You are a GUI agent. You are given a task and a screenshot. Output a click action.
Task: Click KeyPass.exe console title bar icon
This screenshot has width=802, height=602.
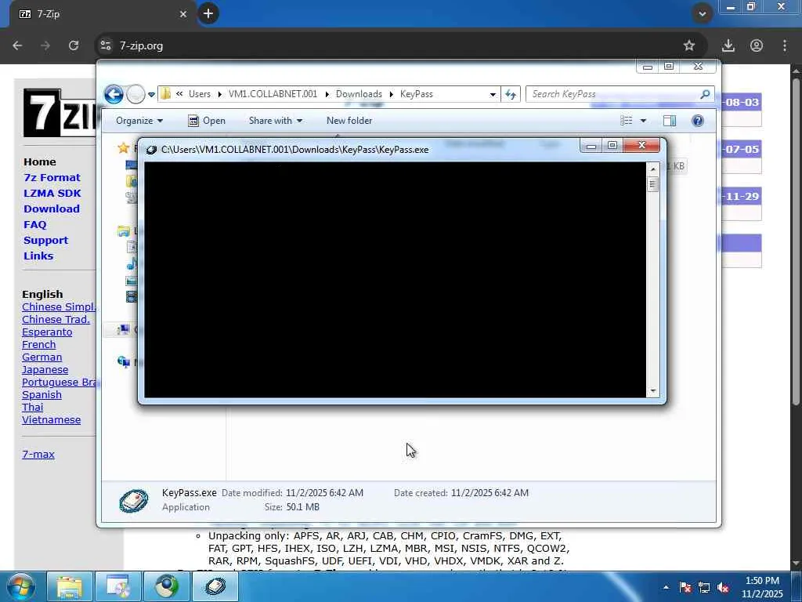pyautogui.click(x=151, y=150)
